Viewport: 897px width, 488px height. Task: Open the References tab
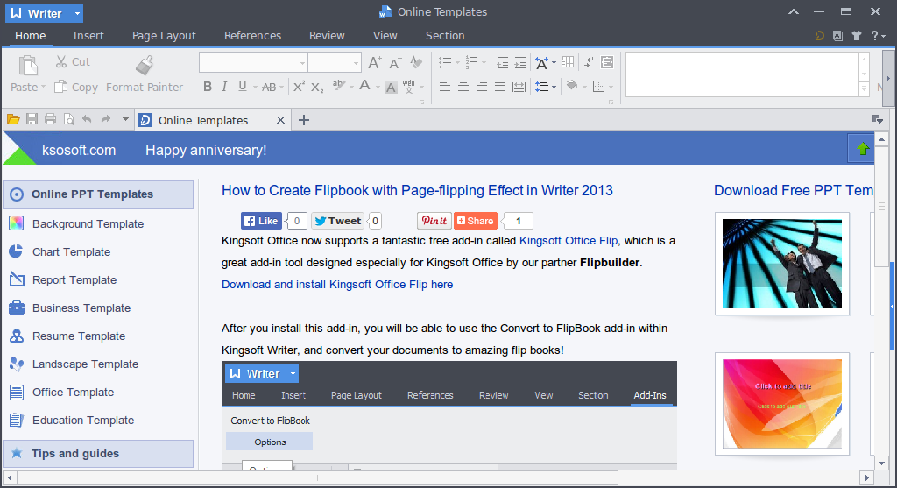tap(253, 35)
